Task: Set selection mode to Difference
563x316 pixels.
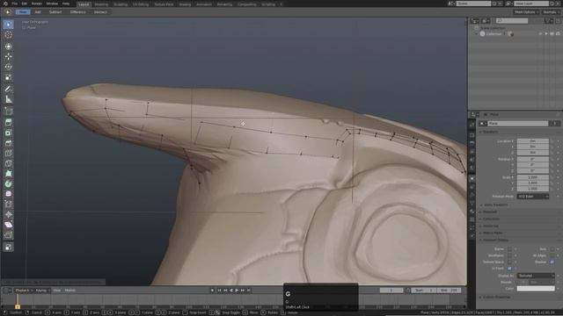Action: click(78, 12)
